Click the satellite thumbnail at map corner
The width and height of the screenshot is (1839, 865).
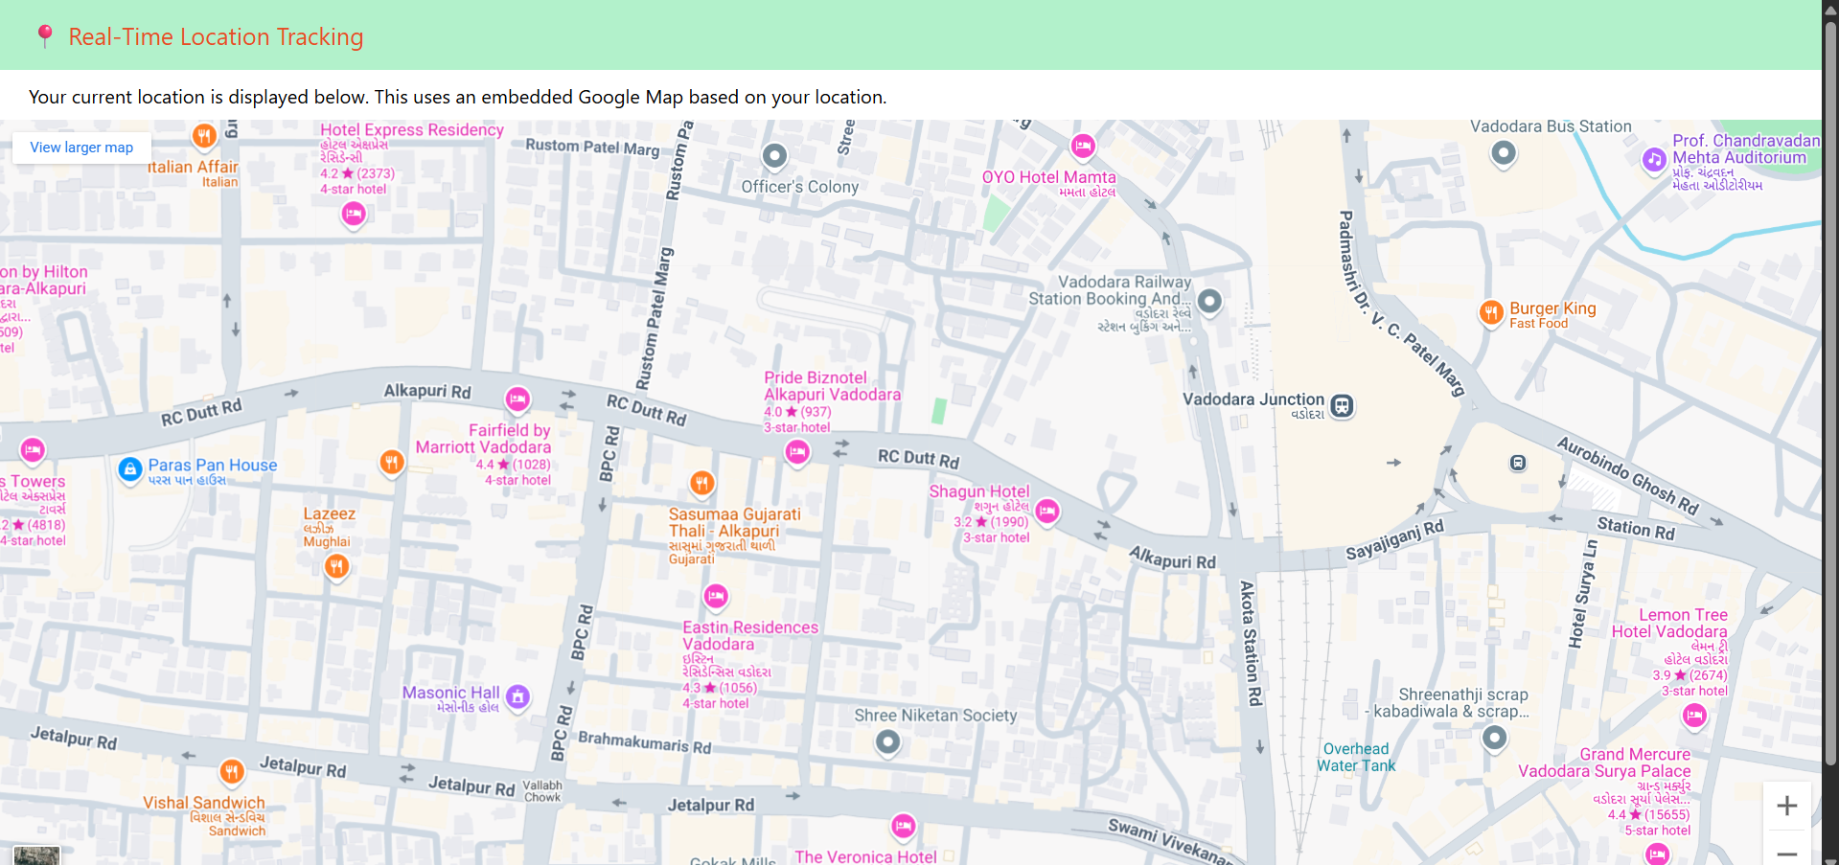[36, 855]
